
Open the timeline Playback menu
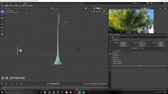(7, 84)
